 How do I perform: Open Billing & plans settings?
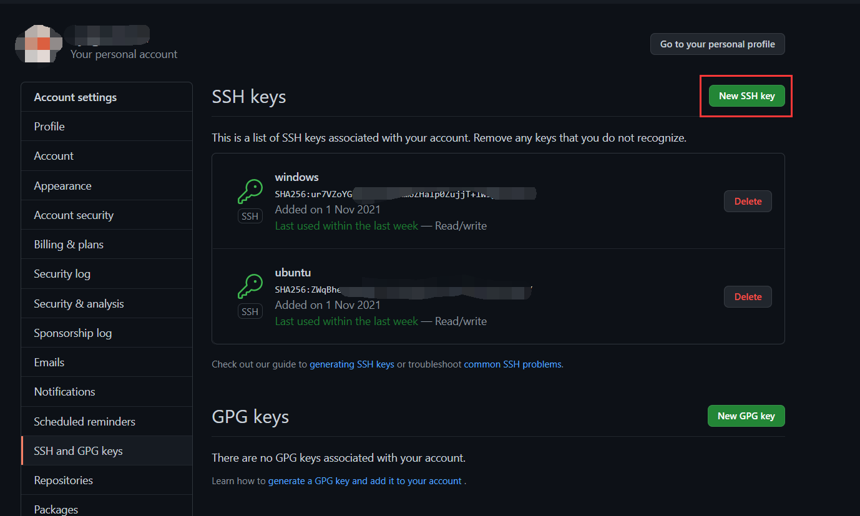[x=69, y=244]
